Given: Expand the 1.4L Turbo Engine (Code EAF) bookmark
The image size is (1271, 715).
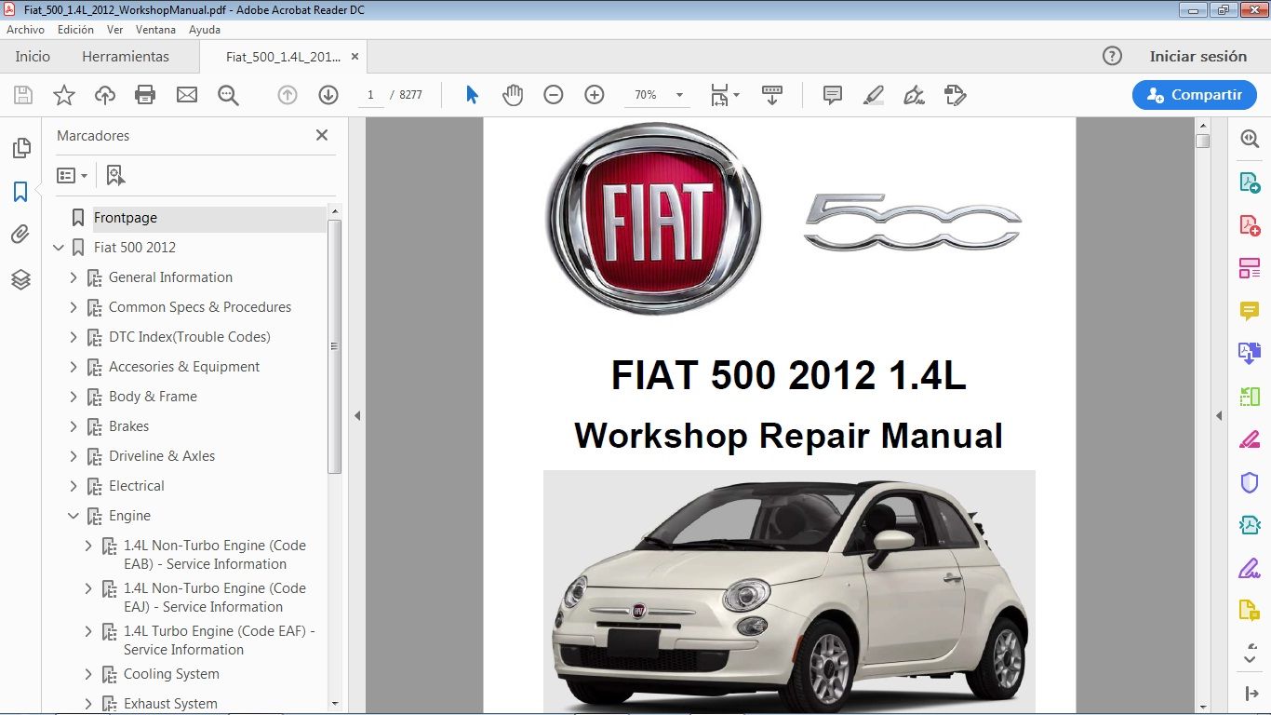Looking at the screenshot, I should pyautogui.click(x=88, y=631).
